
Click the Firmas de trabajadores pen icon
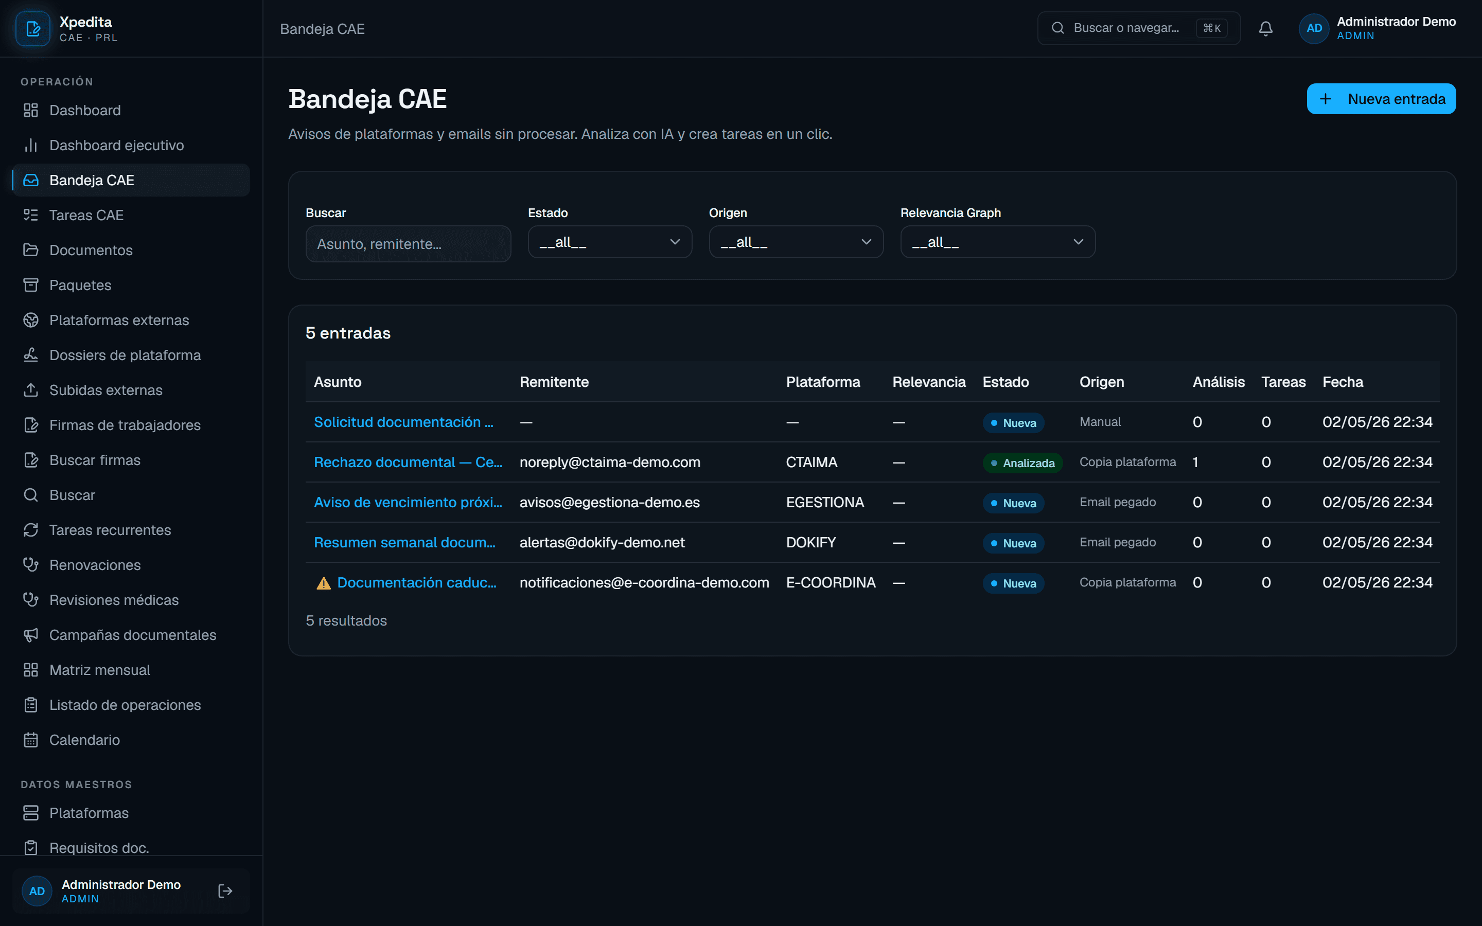pyautogui.click(x=31, y=425)
